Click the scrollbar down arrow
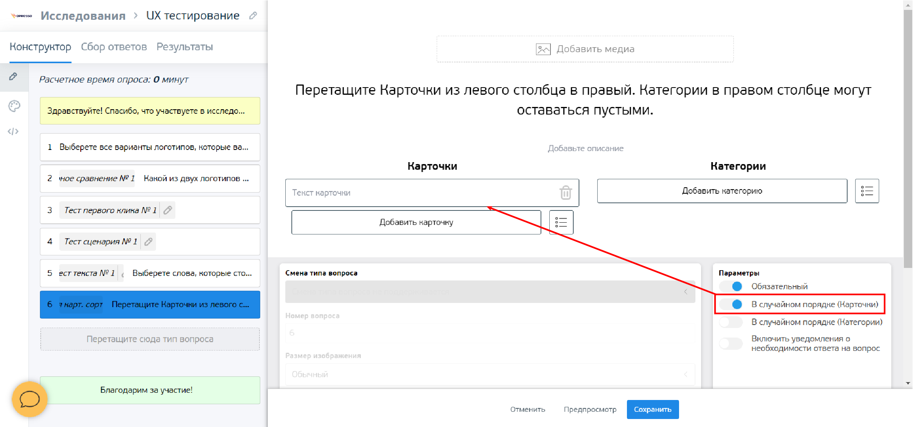The height and width of the screenshot is (427, 913). pyautogui.click(x=908, y=383)
